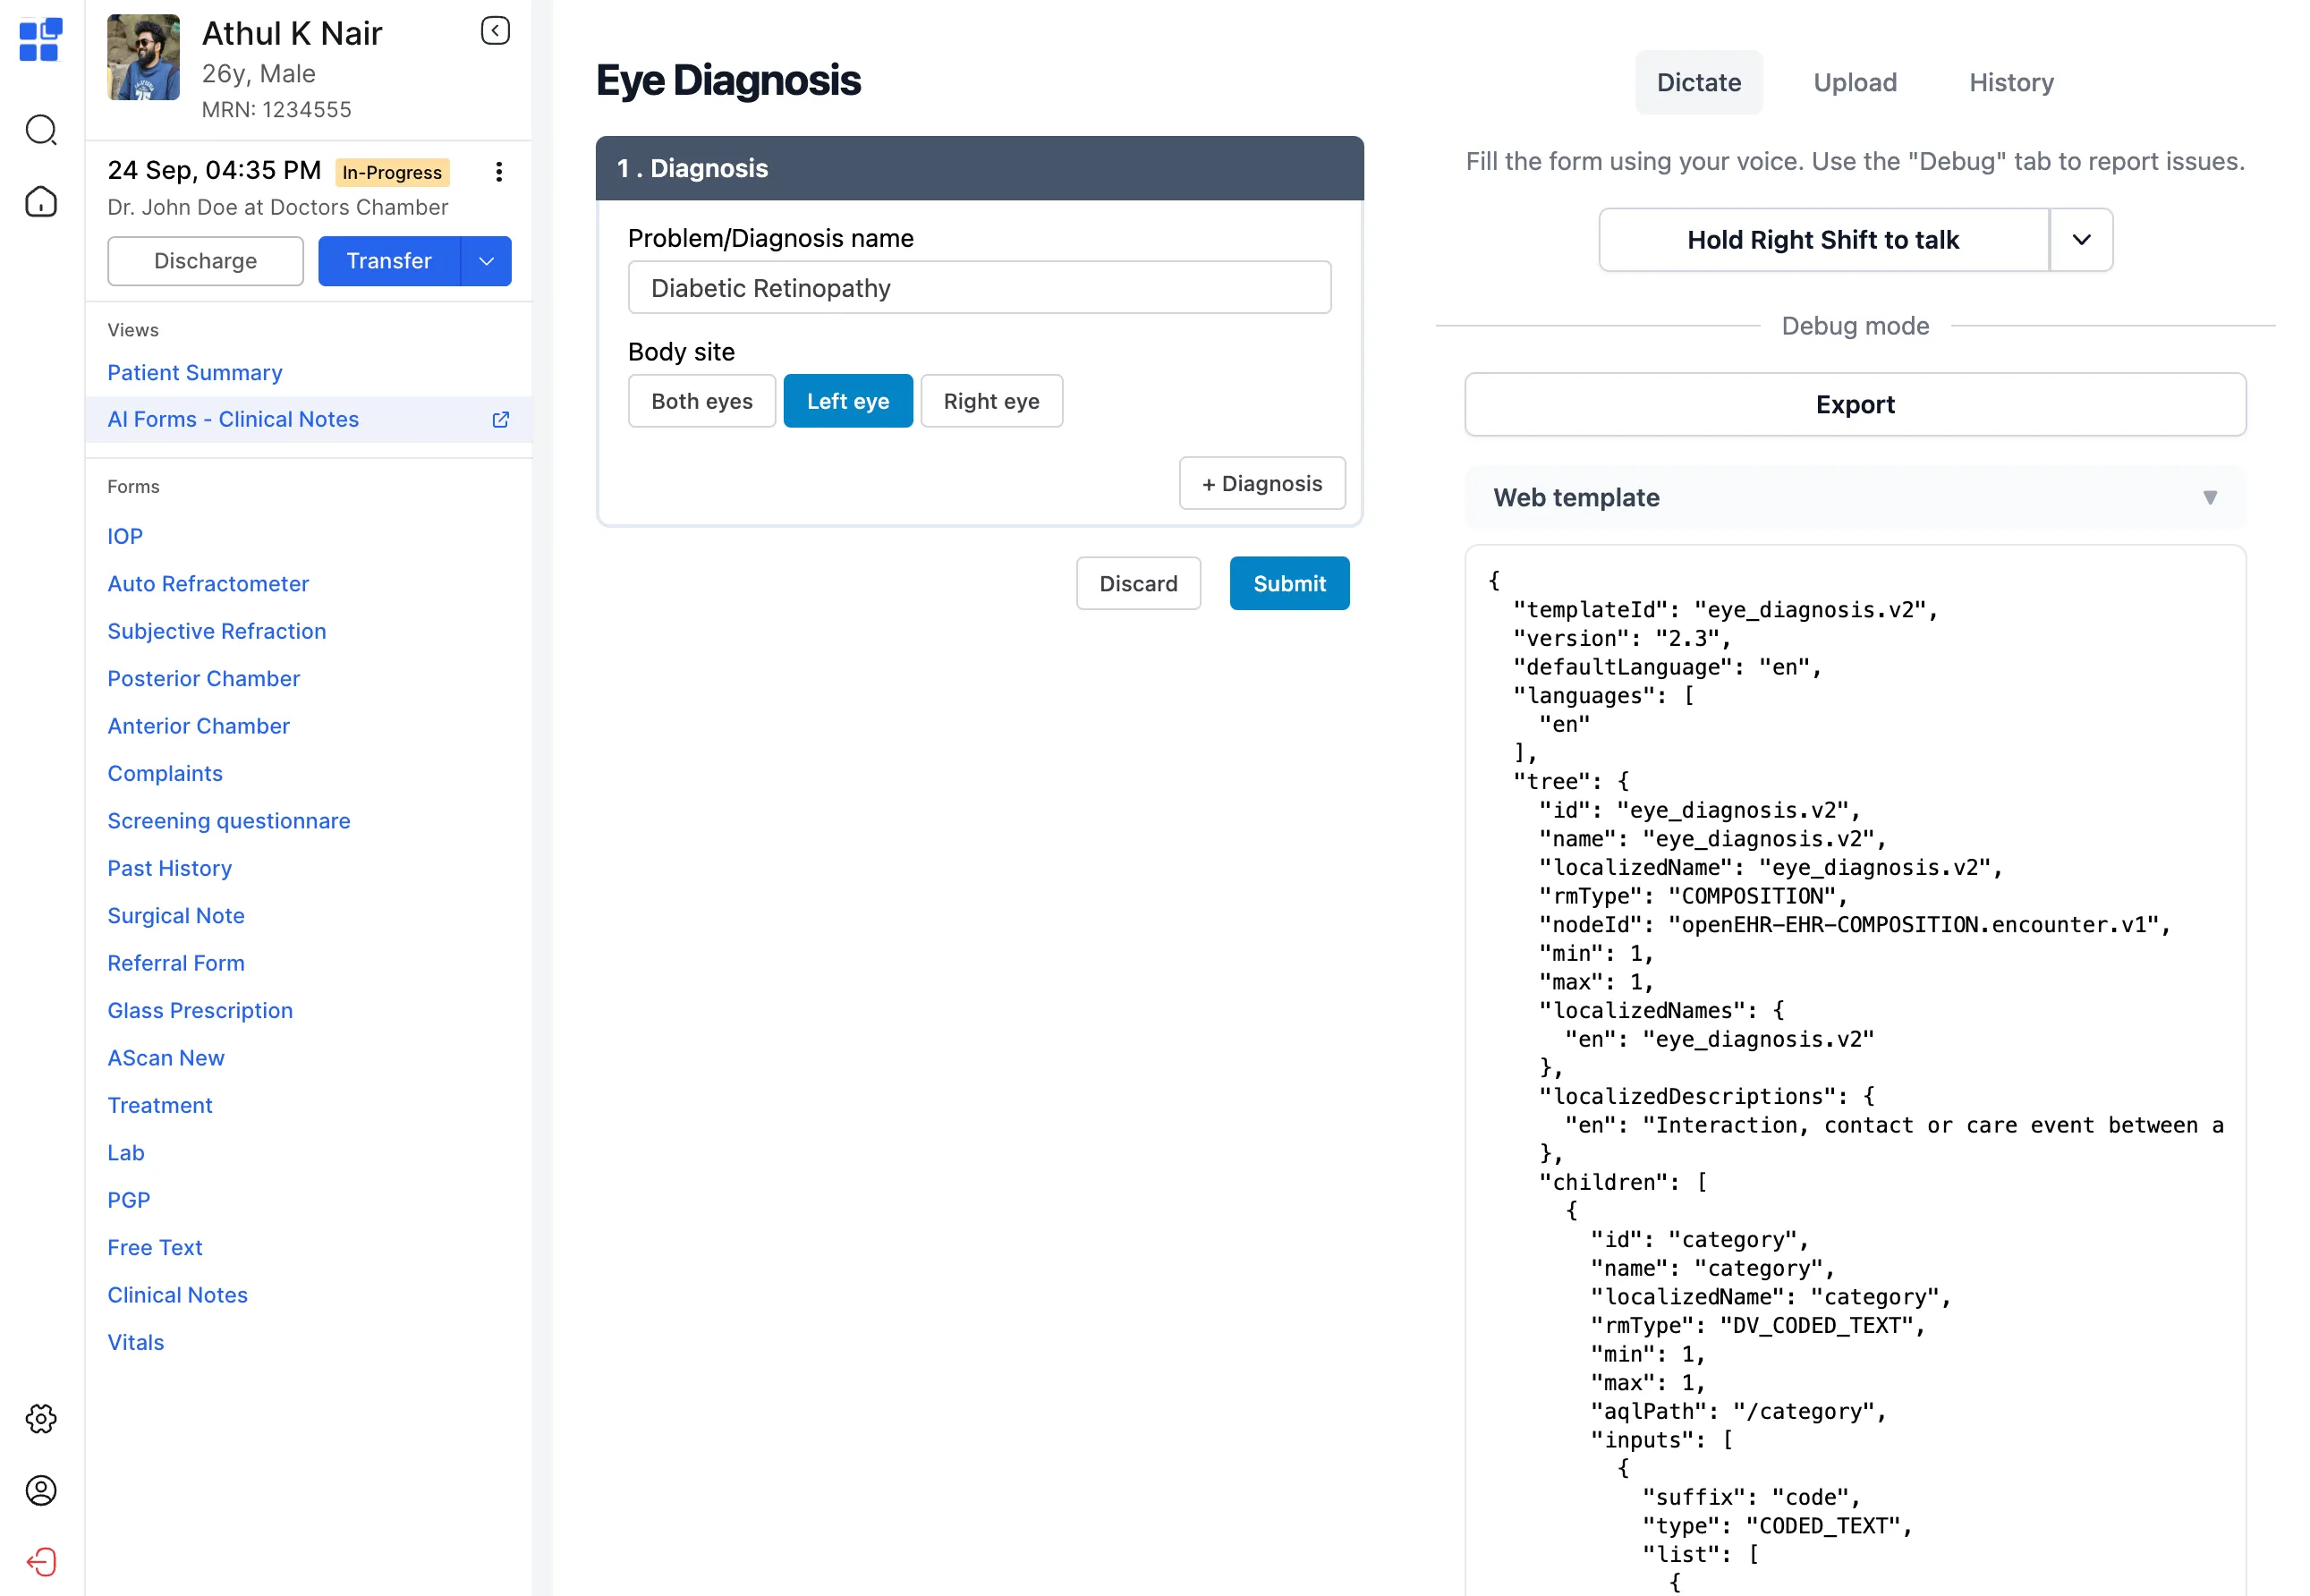Select Left eye body site
This screenshot has width=2310, height=1596.
point(847,400)
